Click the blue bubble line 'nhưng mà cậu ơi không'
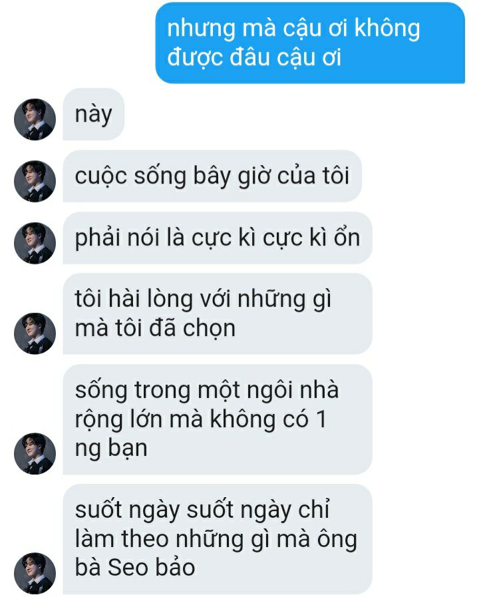479x599 pixels. click(293, 29)
